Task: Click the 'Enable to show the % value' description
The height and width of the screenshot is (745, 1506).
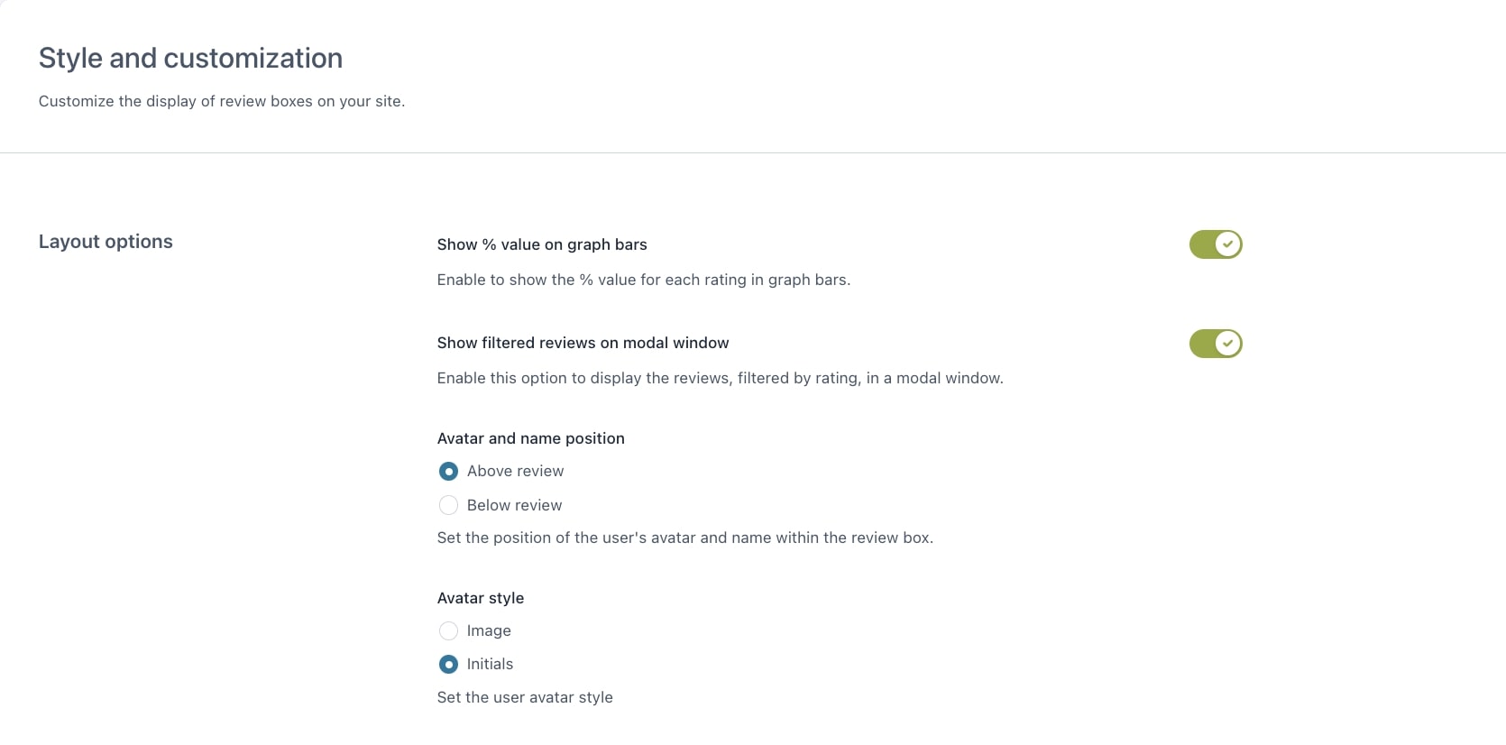Action: click(x=643, y=280)
